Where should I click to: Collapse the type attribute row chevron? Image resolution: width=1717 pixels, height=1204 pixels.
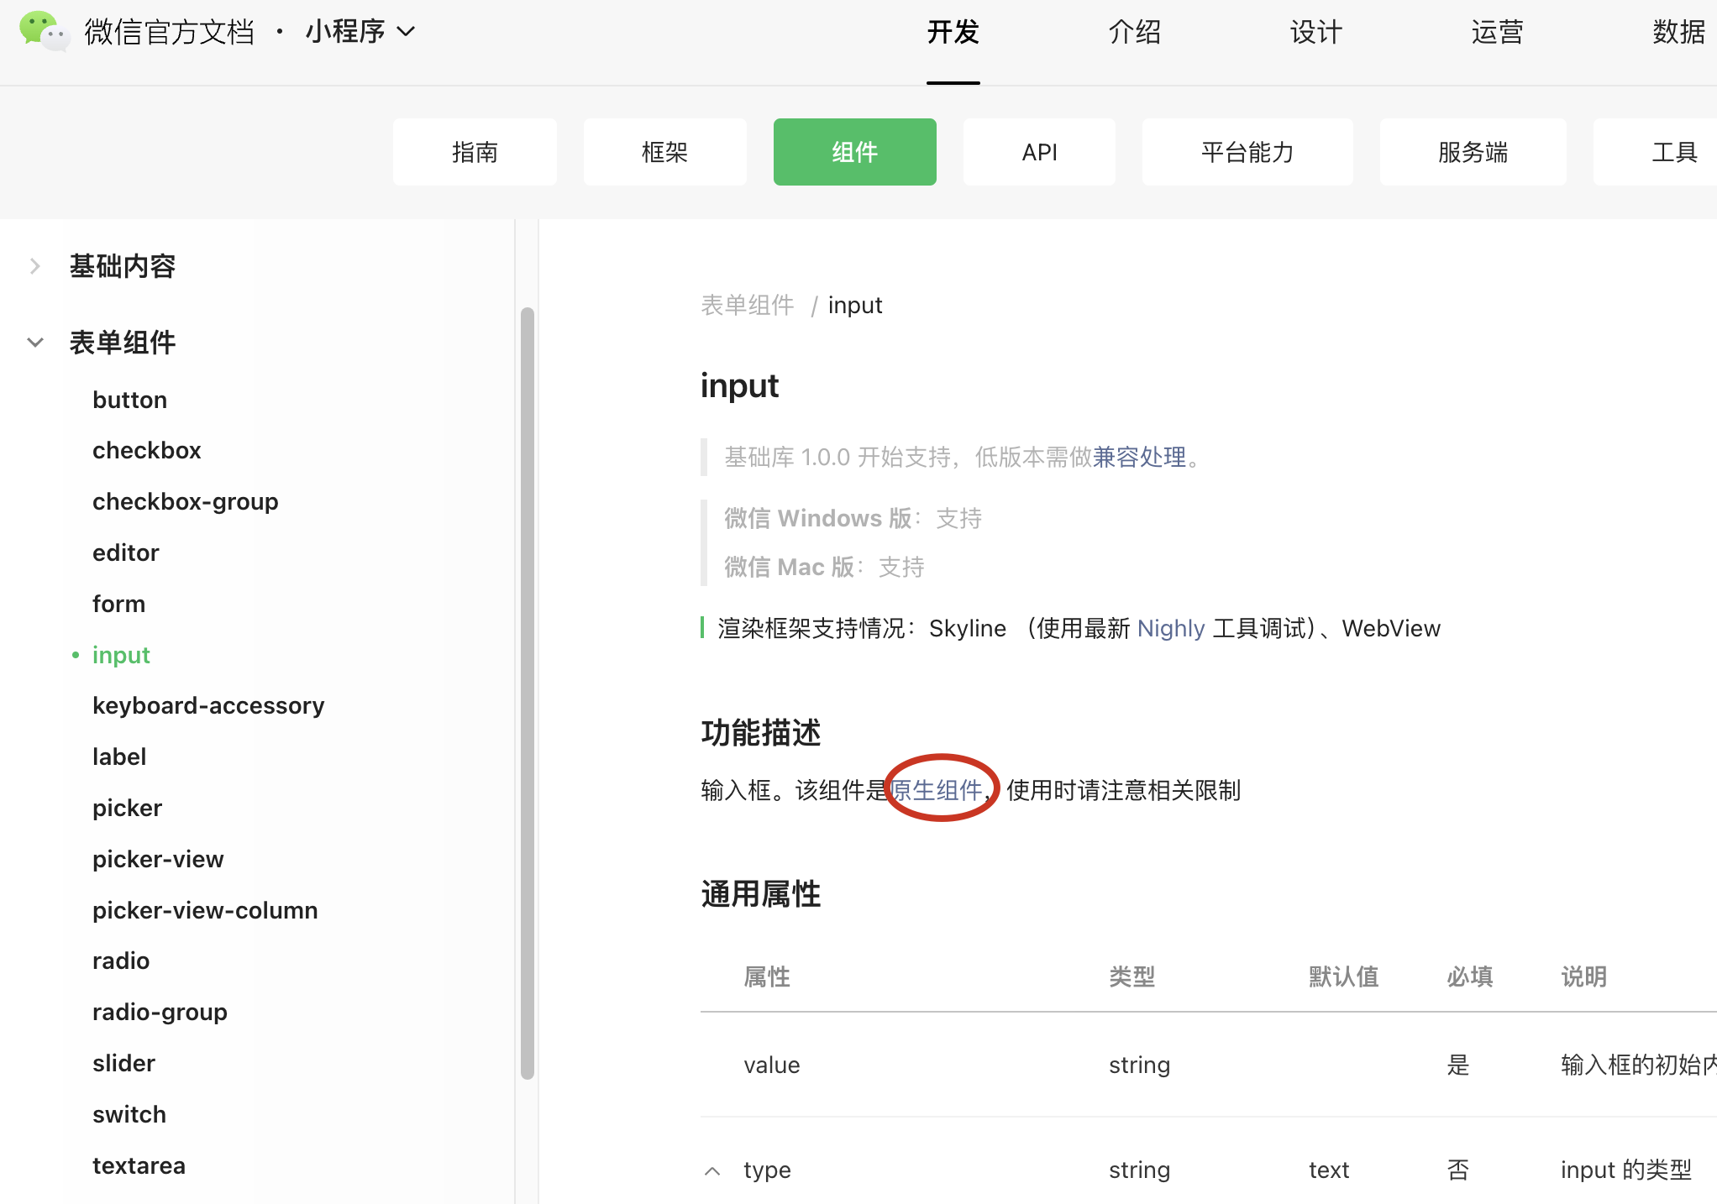click(712, 1170)
